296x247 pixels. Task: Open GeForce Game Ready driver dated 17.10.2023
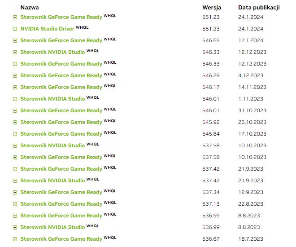[61, 134]
